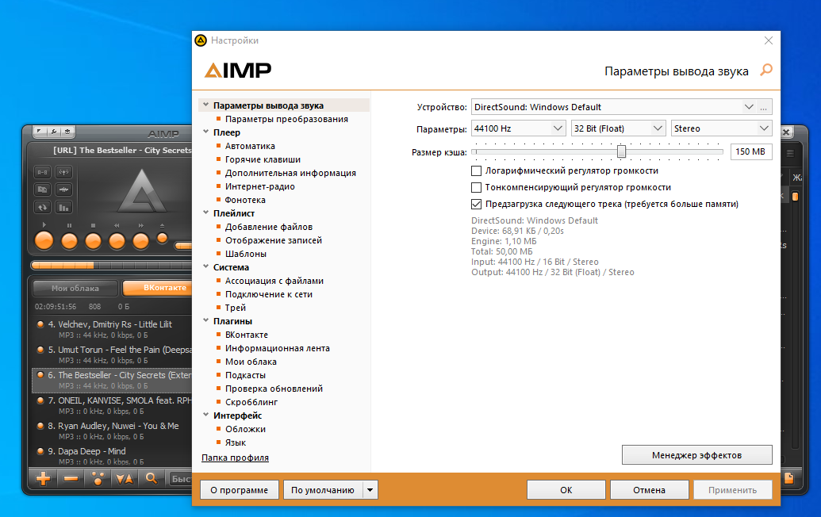
Task: Click the three-dots misc icon in playlist toolbar
Action: [98, 478]
